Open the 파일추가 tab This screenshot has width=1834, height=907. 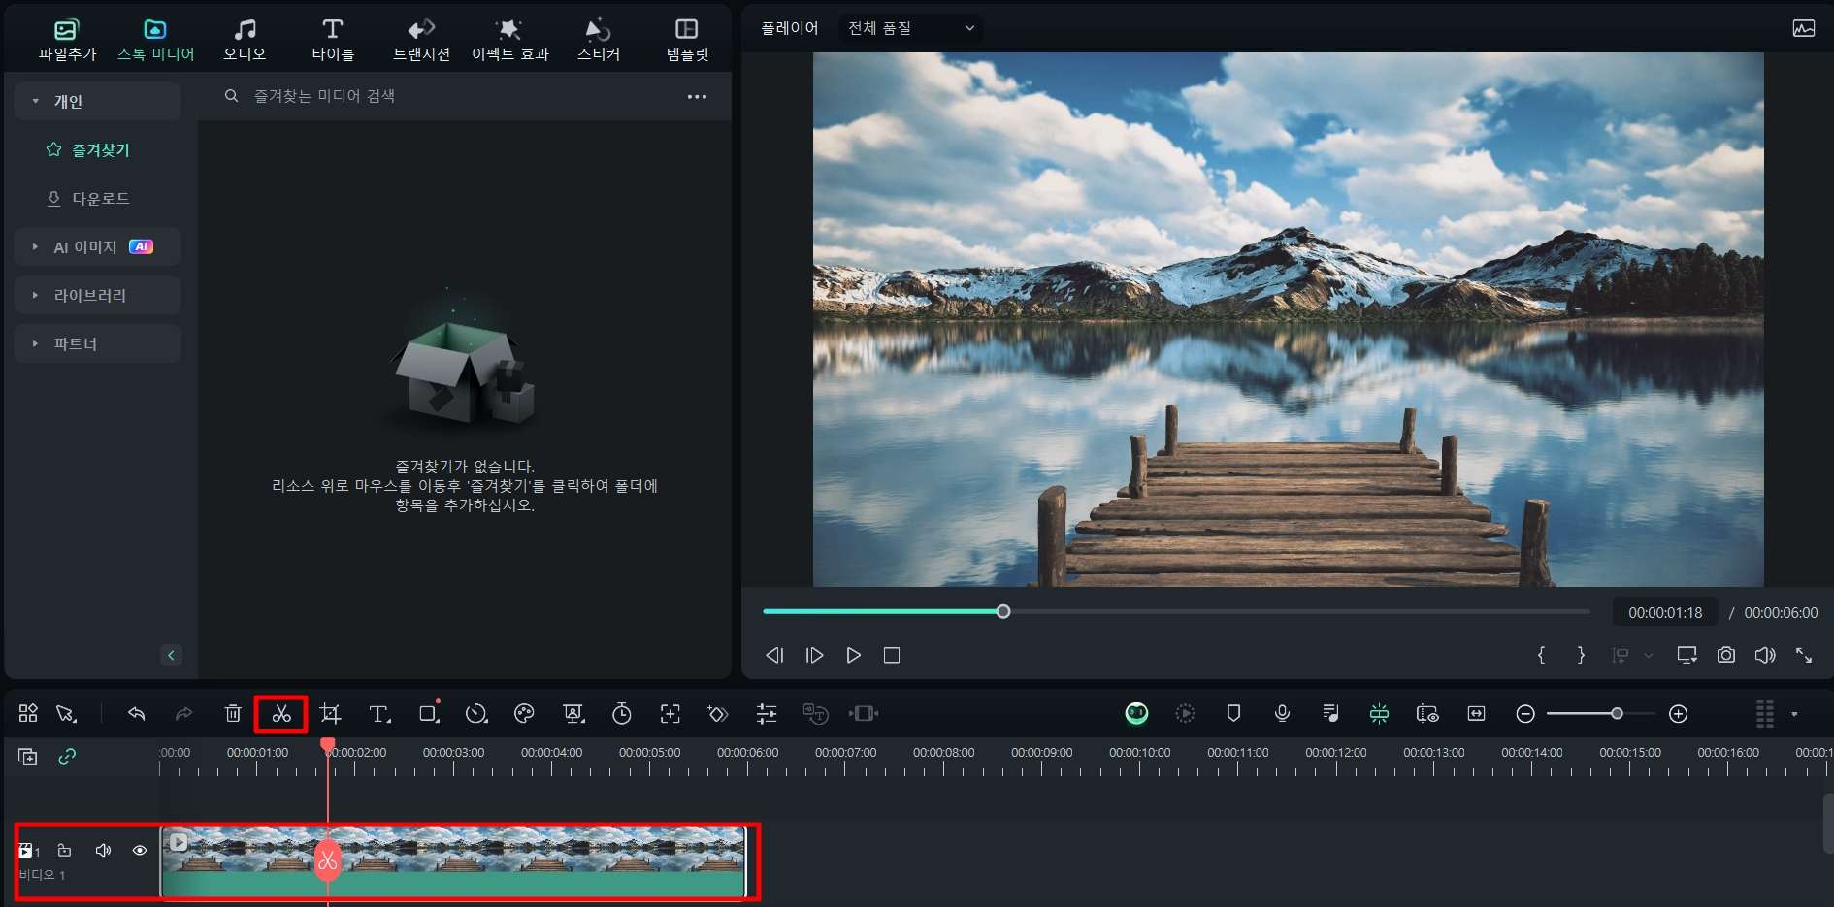(67, 40)
